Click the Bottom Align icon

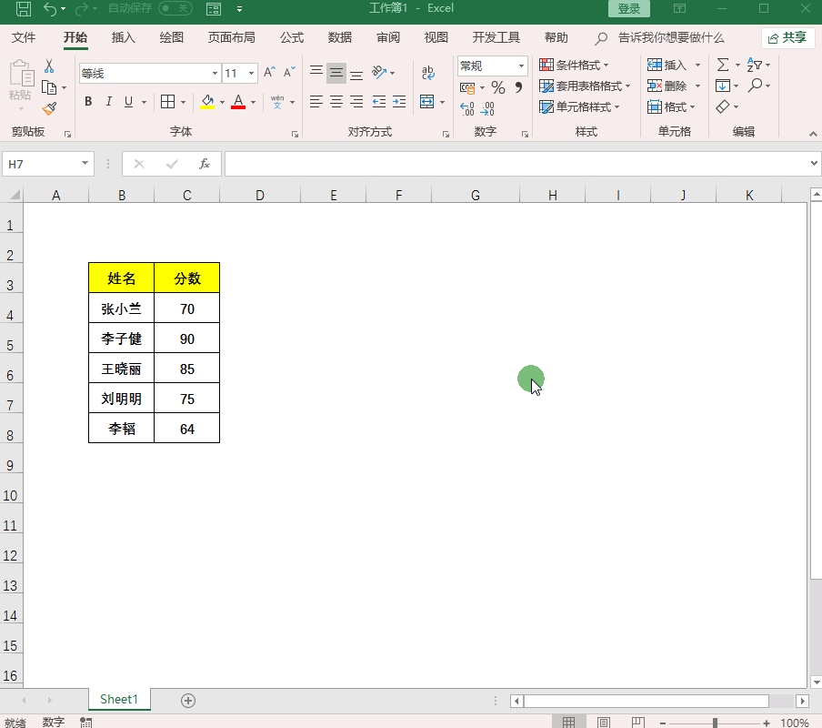[356, 73]
